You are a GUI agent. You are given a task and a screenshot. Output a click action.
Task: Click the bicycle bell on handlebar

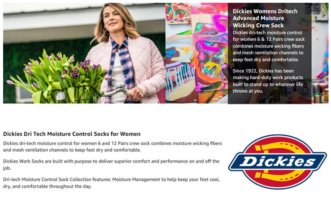120,86
